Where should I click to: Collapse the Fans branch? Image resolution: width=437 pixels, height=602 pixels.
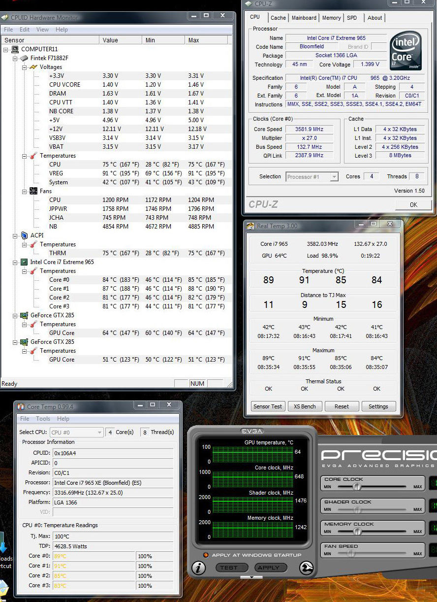(x=24, y=191)
